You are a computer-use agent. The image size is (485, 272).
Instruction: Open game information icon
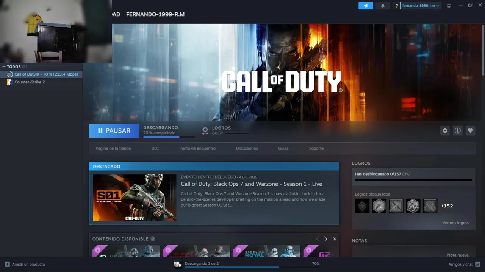[458, 131]
